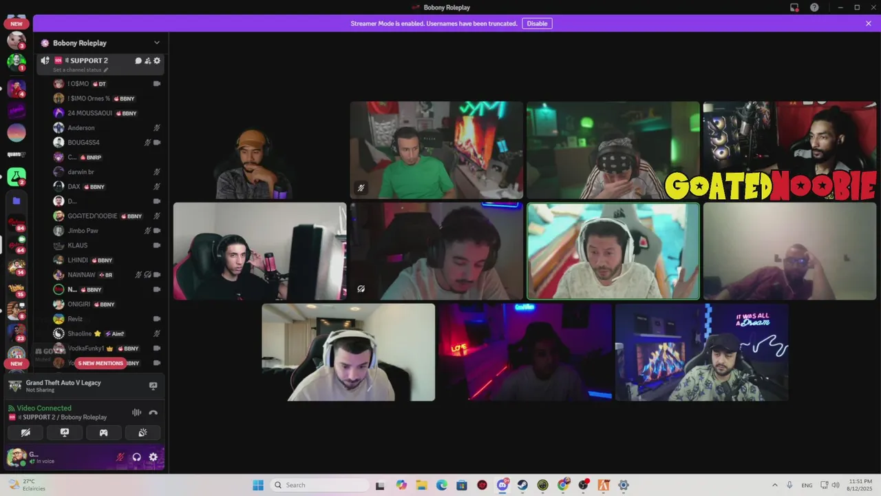The width and height of the screenshot is (881, 496).
Task: Click noise suppression waveform icon
Action: tap(136, 413)
